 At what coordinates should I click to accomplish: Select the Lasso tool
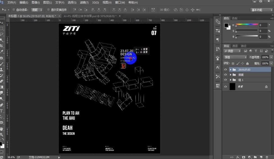pos(2,34)
